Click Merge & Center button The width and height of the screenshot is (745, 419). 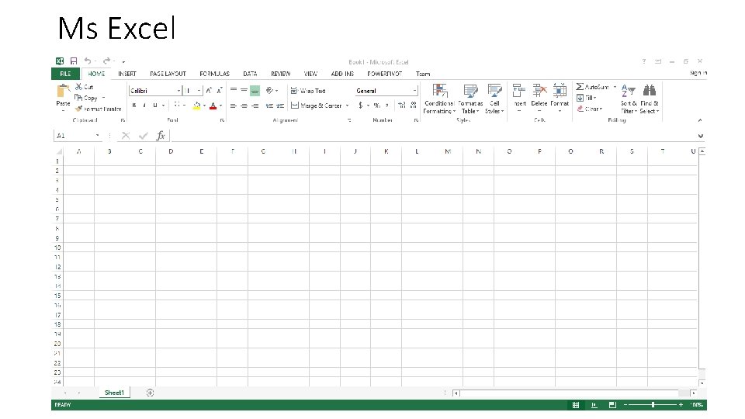click(317, 106)
